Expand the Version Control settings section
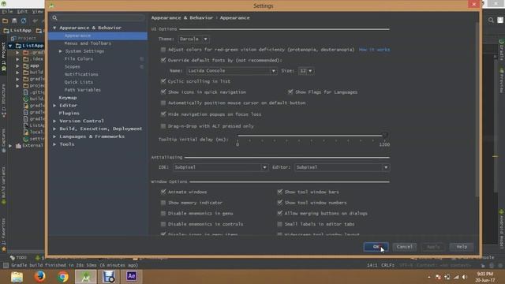The height and width of the screenshot is (284, 505). [54, 121]
